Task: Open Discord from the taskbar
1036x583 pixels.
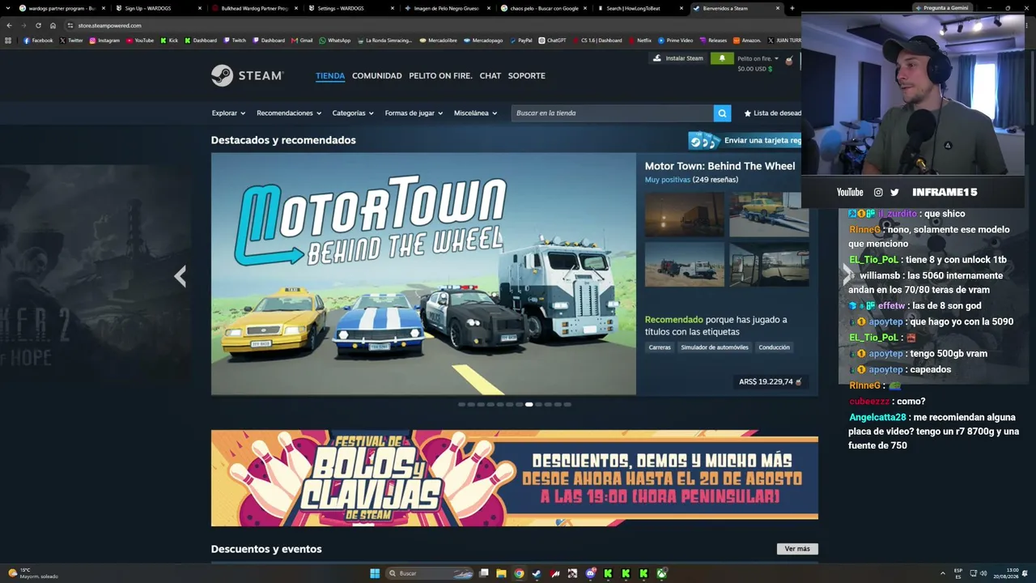Action: 590,573
